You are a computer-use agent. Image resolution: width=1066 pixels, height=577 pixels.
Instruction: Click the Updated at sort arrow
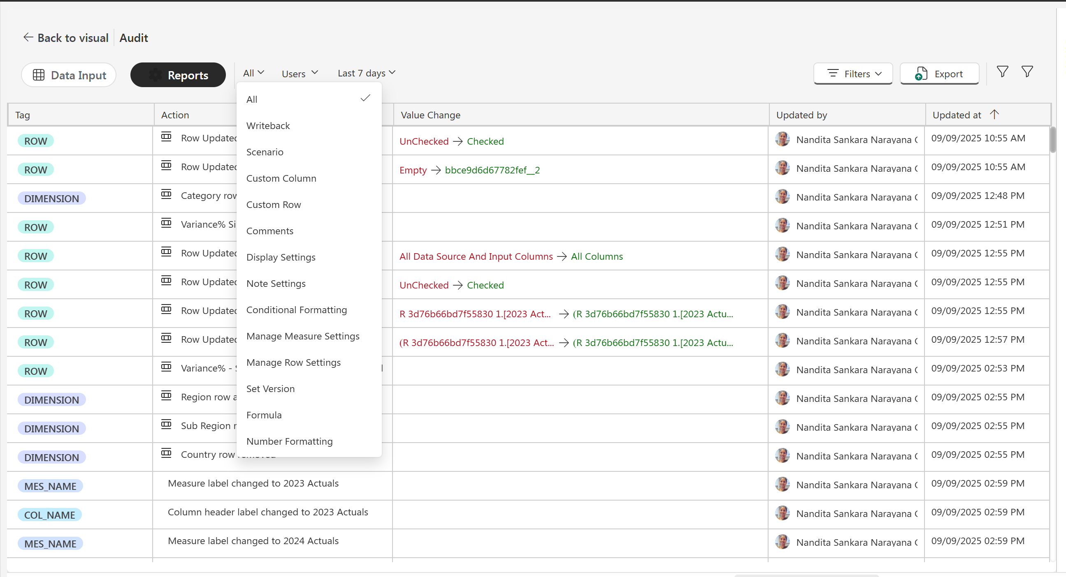click(x=994, y=115)
